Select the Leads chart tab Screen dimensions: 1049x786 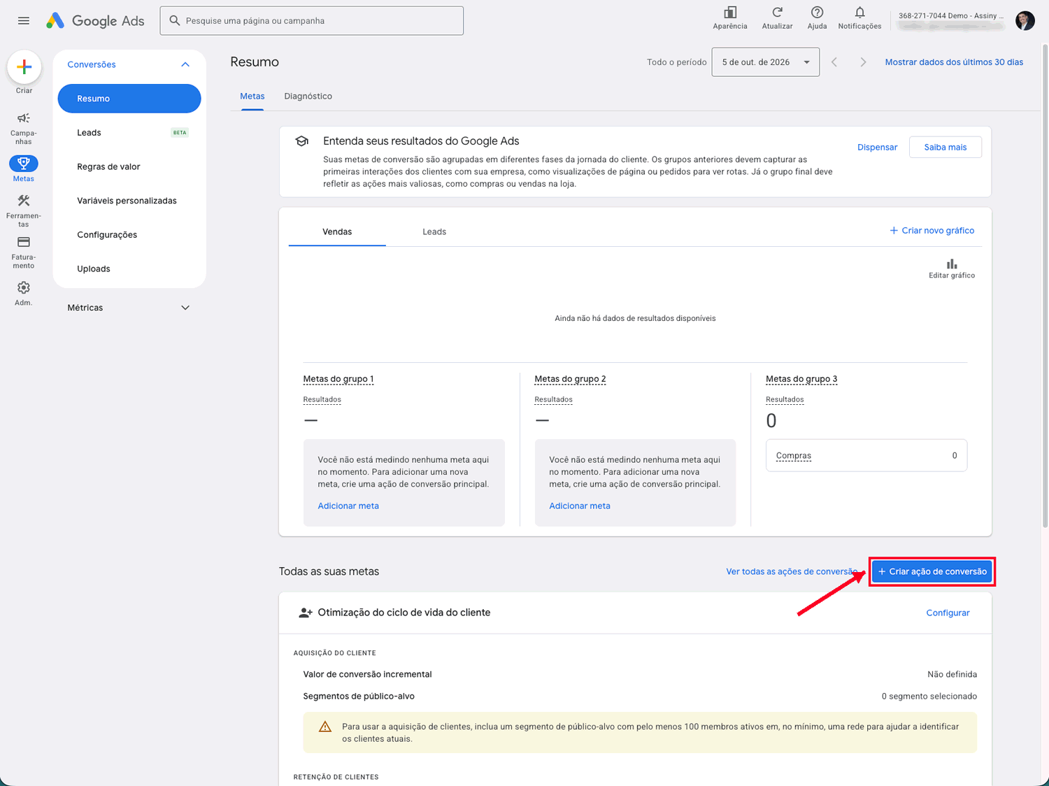pos(434,231)
